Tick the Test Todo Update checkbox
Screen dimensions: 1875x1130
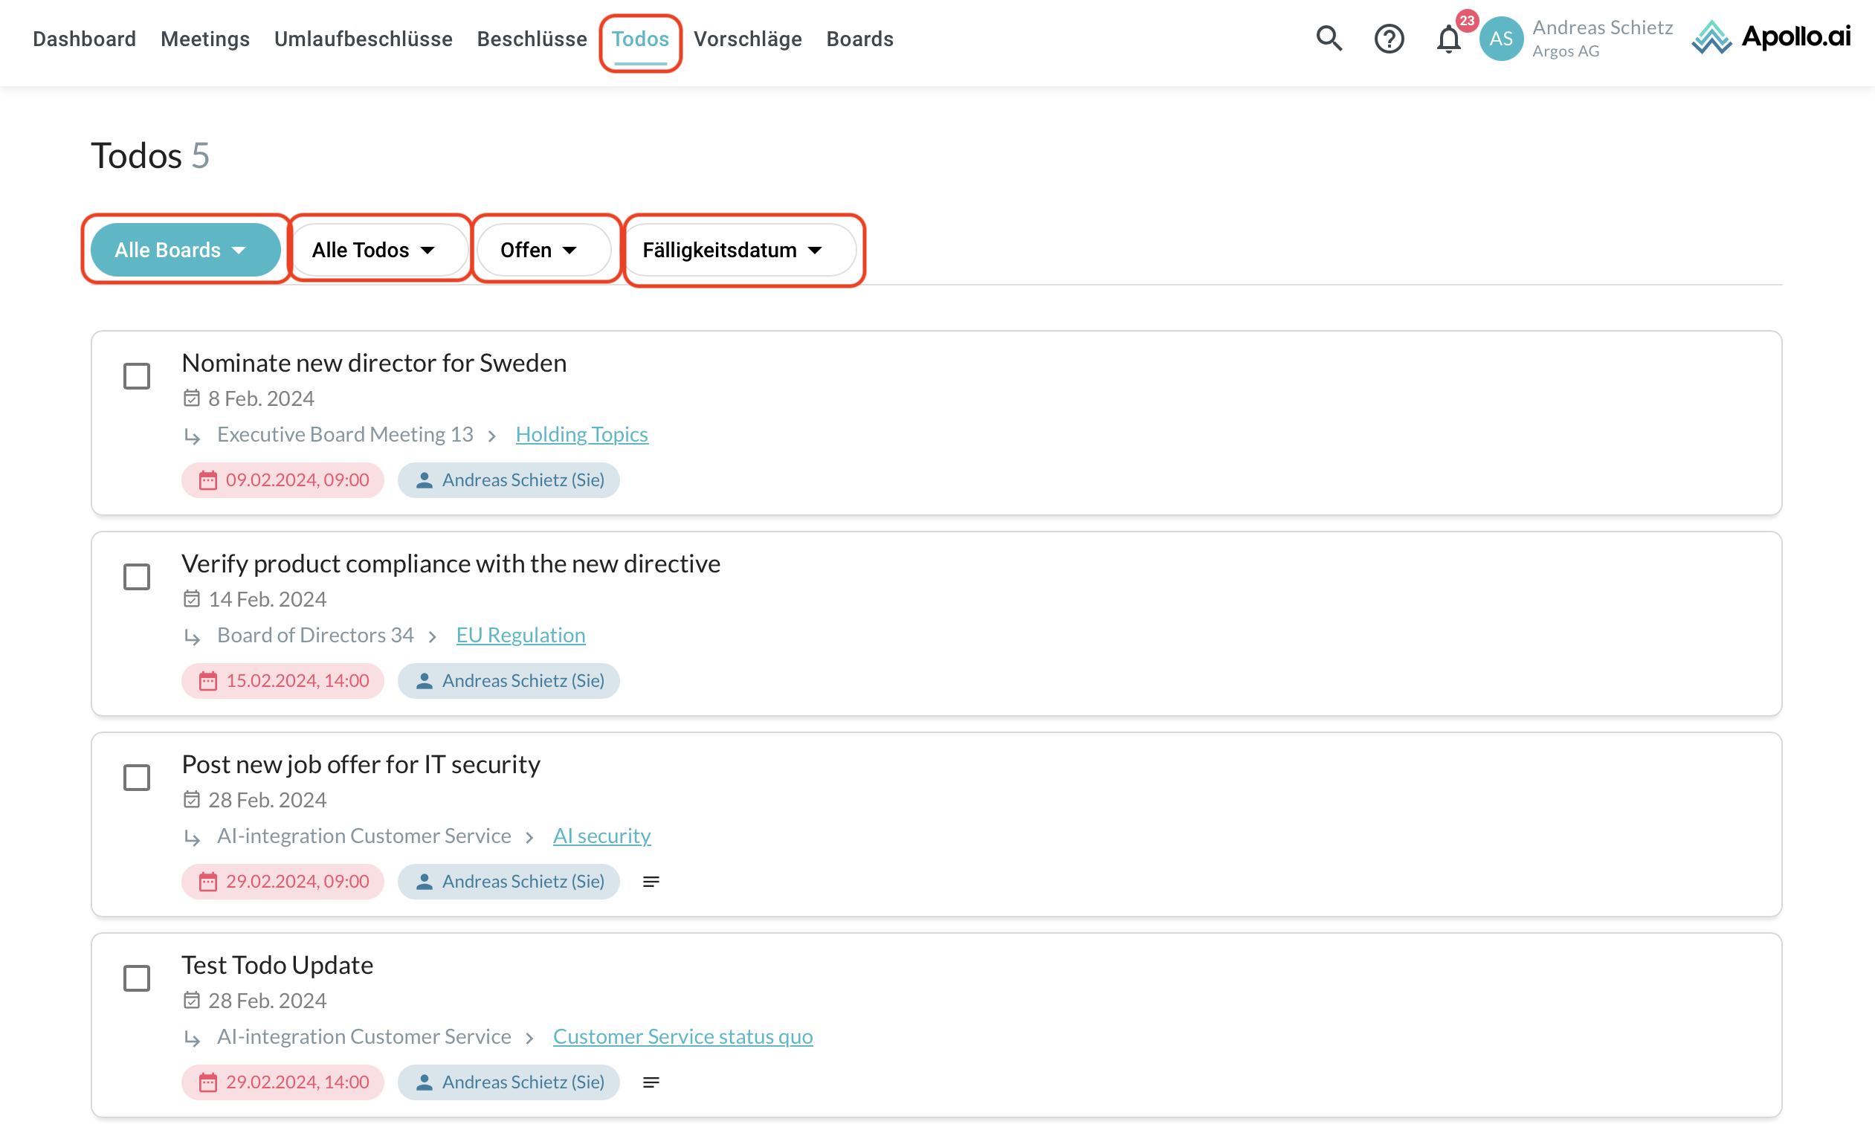(137, 978)
